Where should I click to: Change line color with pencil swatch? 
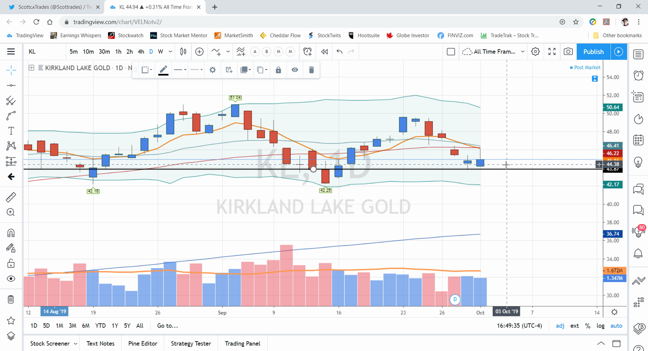tap(163, 70)
